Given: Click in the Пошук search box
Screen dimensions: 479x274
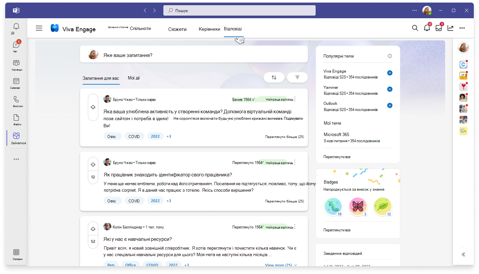Looking at the screenshot, I should [x=239, y=10].
